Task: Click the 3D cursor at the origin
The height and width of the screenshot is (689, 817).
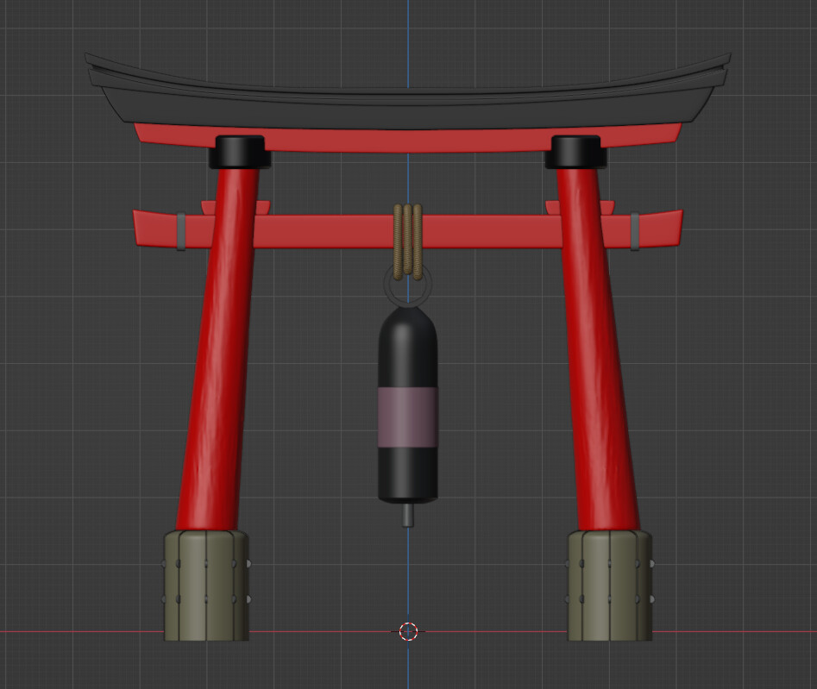Action: coord(407,632)
